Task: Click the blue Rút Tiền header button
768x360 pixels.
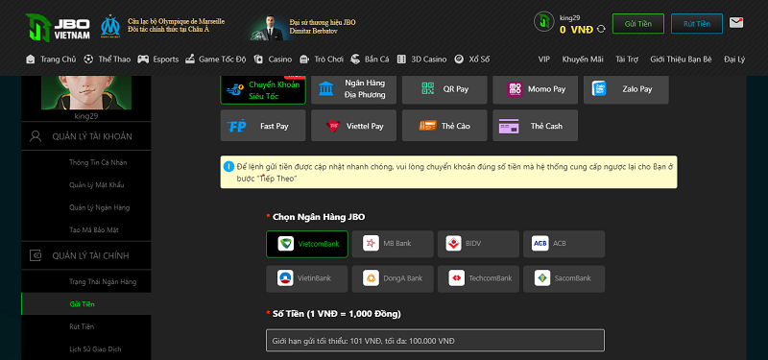Action: point(697,23)
